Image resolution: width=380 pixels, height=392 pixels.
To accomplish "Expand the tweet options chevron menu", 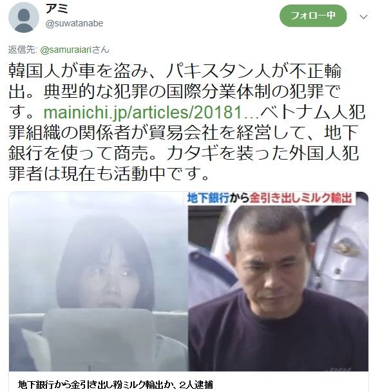I will (363, 17).
